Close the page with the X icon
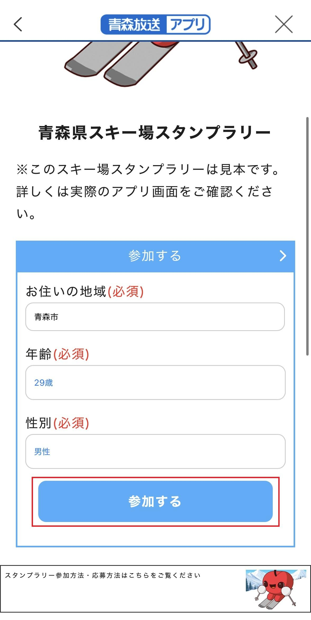This screenshot has height=620, width=311. coord(284,24)
